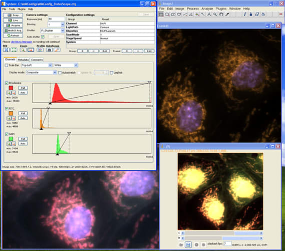Screen dimensions: 285x251
Task: Enable the Scale Bar checkbox
Action: 7,65
